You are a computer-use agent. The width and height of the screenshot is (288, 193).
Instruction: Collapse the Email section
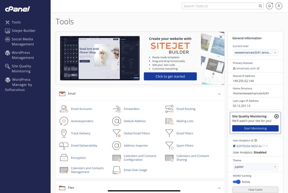coord(219,94)
